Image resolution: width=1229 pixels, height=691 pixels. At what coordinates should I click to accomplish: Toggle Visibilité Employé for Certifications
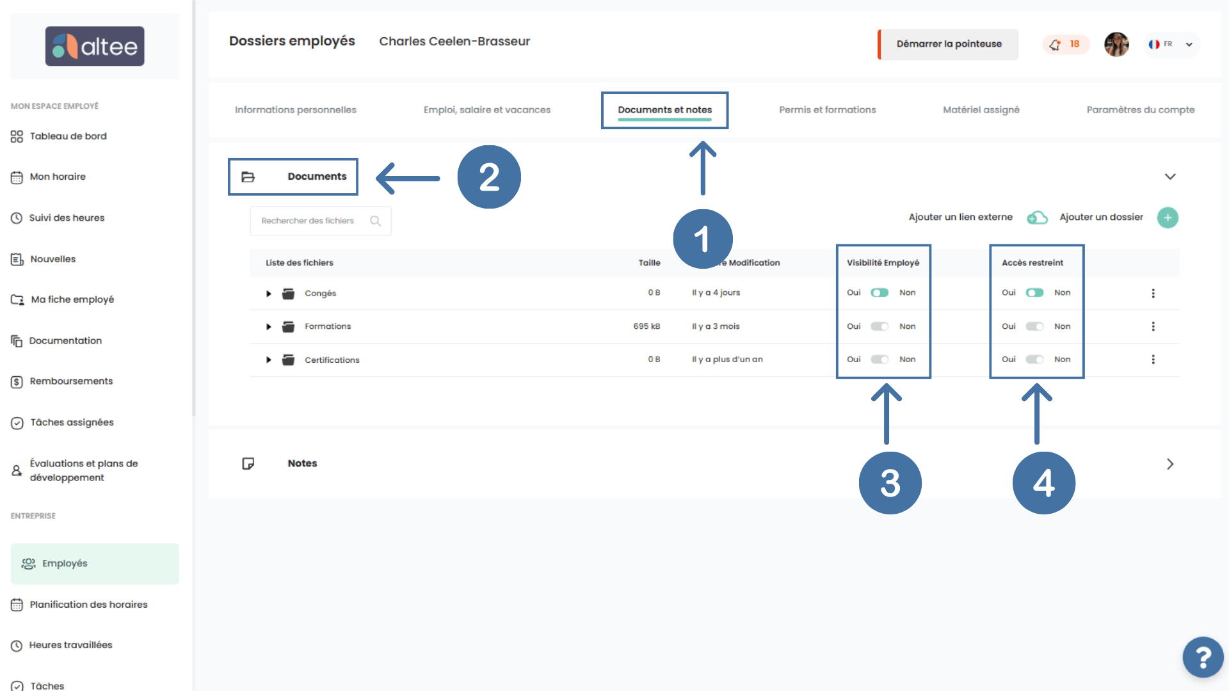click(x=880, y=360)
